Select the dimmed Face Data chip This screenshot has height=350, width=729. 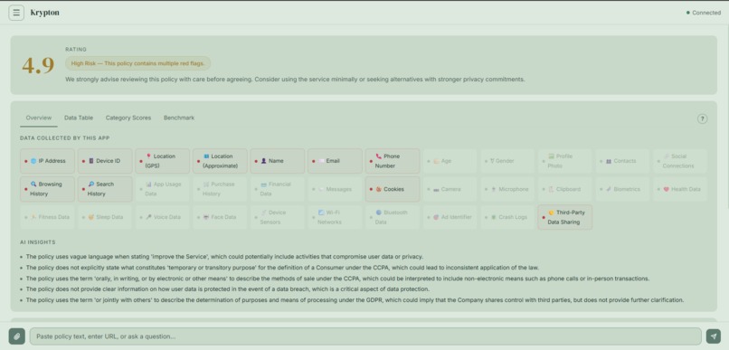(x=220, y=217)
